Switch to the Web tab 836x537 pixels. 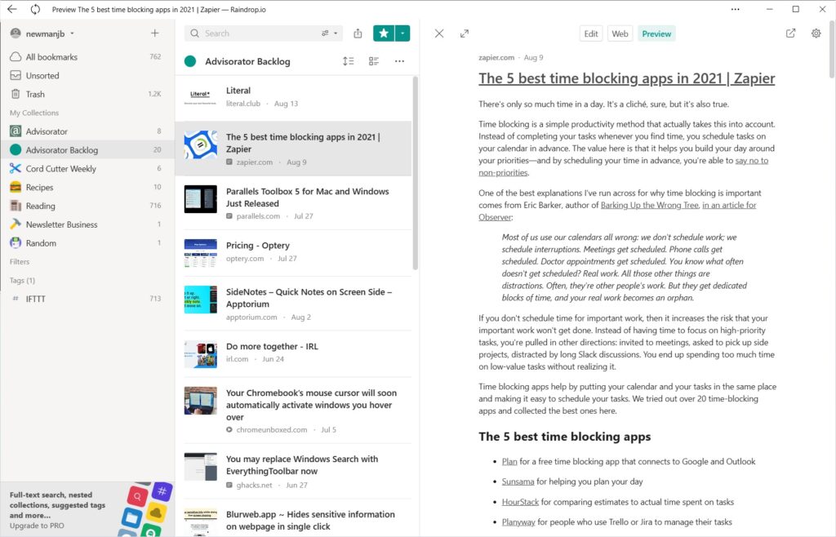pyautogui.click(x=620, y=33)
